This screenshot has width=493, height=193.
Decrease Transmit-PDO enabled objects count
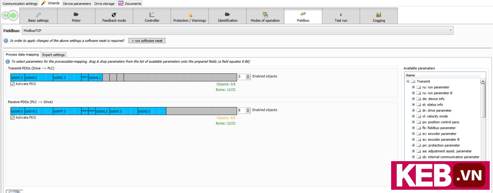tap(248, 78)
